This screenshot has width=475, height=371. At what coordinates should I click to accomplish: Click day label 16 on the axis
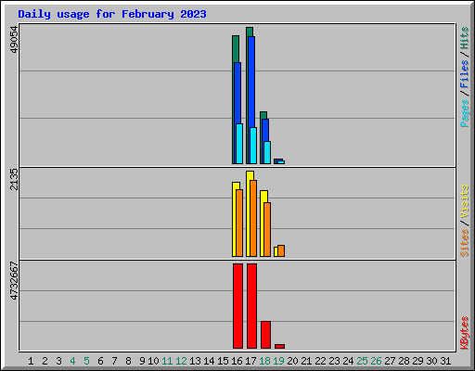click(x=237, y=361)
